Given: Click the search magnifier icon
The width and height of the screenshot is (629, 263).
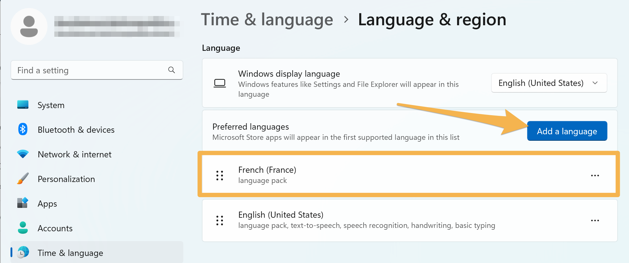Looking at the screenshot, I should point(172,70).
